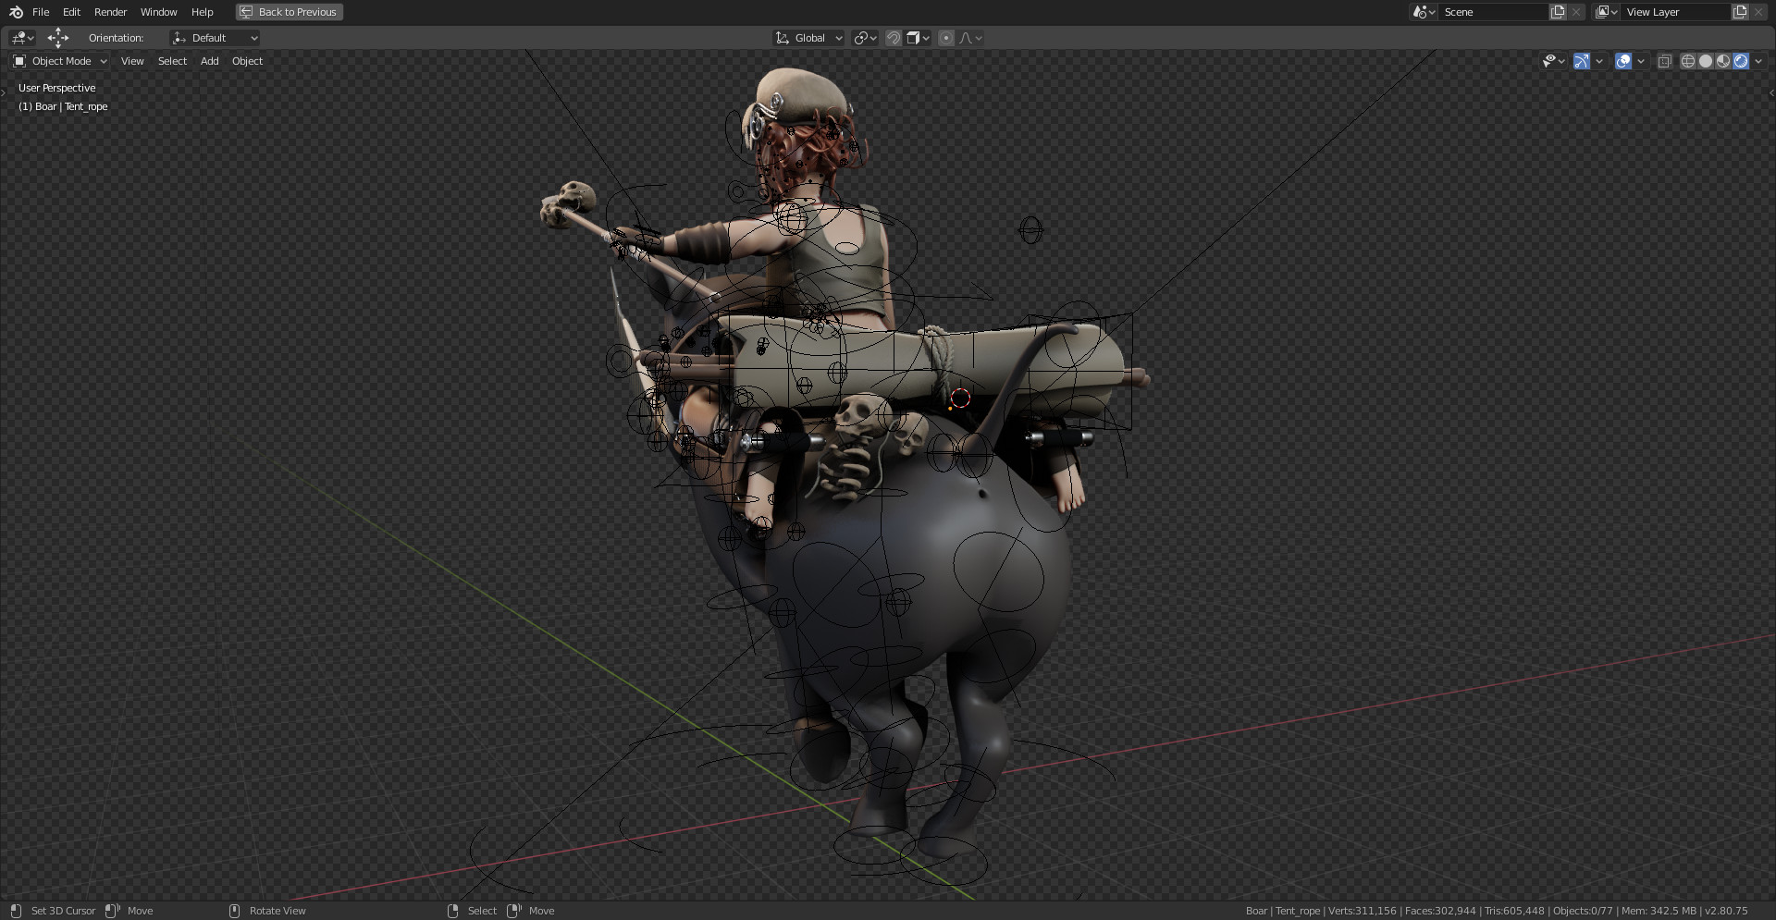
Task: Switch to Wireframe shading
Action: (1688, 61)
